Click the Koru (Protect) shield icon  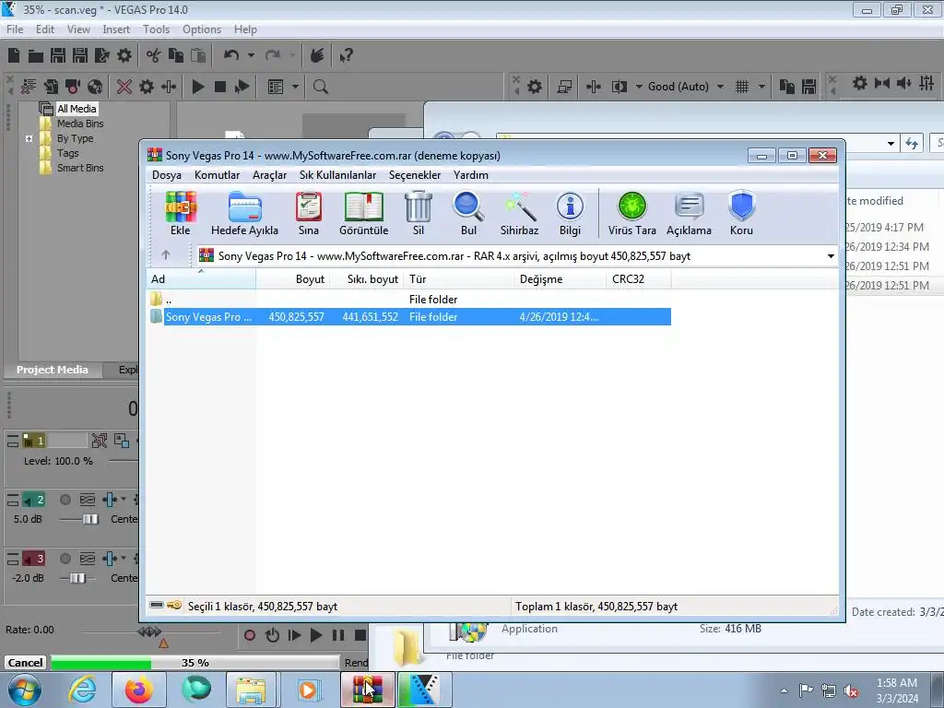[x=741, y=214]
